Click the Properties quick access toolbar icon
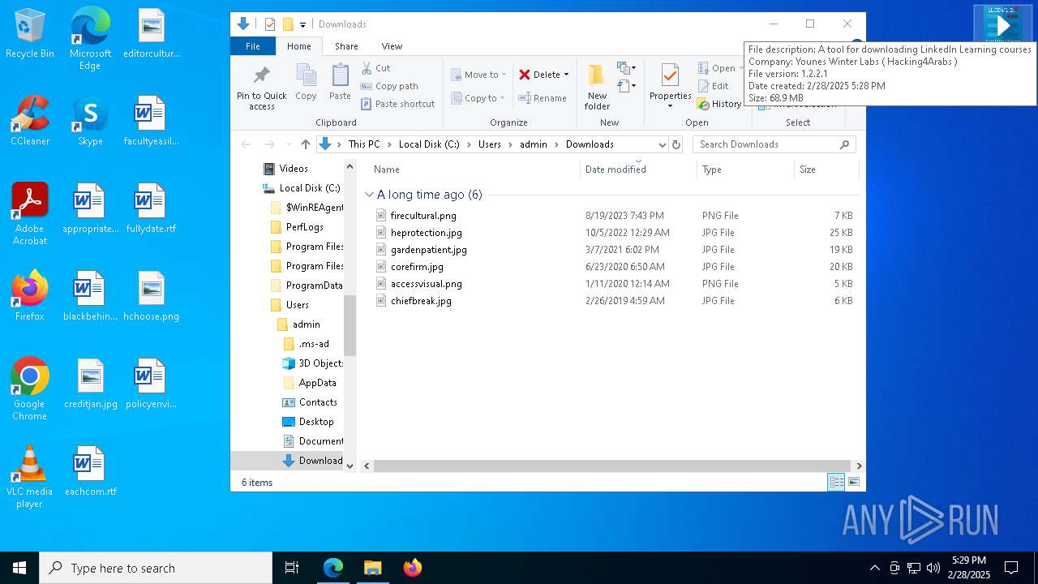 click(270, 24)
